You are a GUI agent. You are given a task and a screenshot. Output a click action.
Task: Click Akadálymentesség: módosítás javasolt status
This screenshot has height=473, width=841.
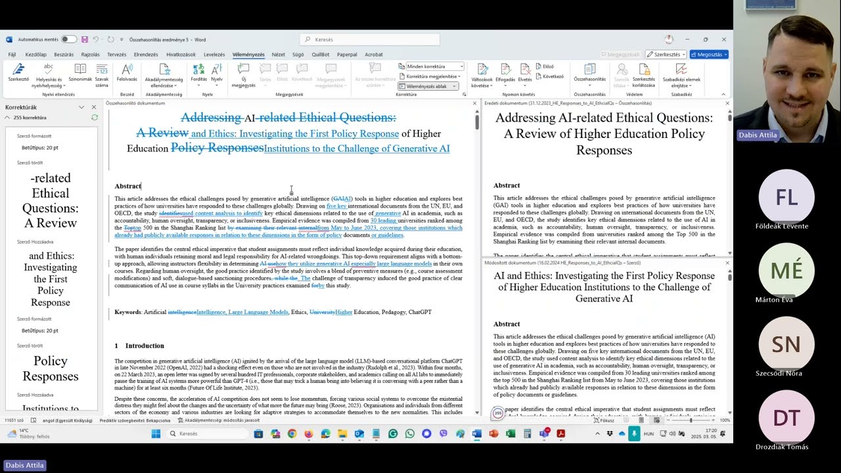(x=217, y=420)
